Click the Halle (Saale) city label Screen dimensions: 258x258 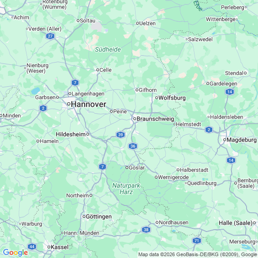pyautogui.click(x=236, y=223)
